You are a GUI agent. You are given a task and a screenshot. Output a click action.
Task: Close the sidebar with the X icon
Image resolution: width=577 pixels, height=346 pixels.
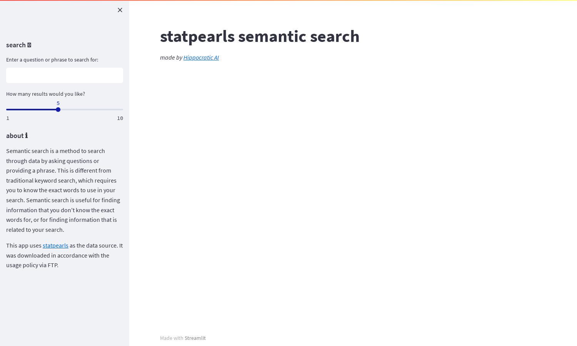pyautogui.click(x=120, y=10)
